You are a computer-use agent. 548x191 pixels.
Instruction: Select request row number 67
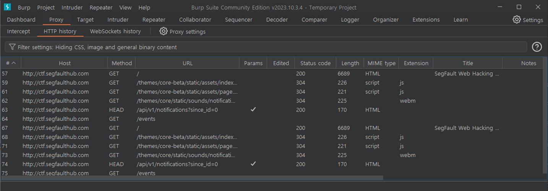point(271,128)
